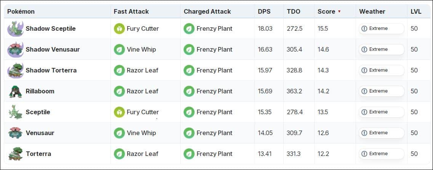Sort table by TDO column header
The height and width of the screenshot is (170, 433).
293,12
